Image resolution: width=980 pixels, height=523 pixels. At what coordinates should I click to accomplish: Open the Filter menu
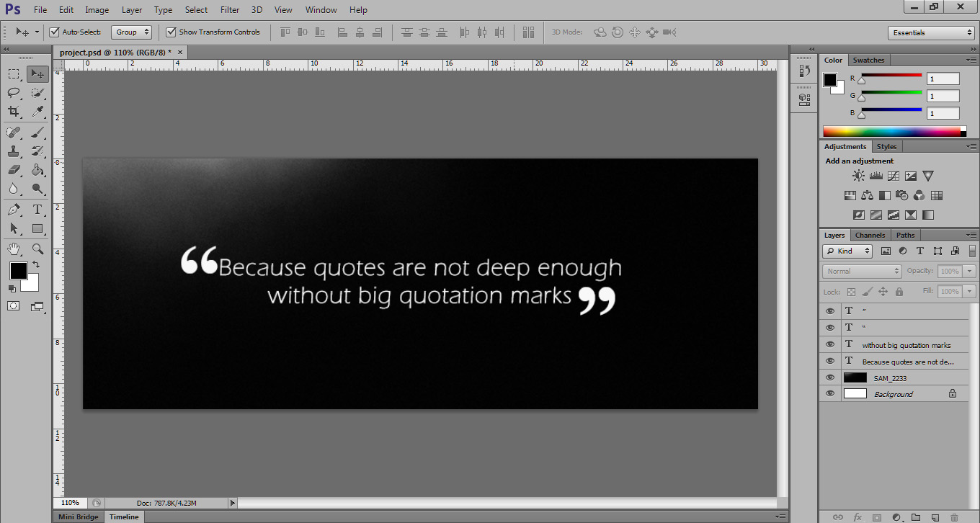[x=229, y=9]
